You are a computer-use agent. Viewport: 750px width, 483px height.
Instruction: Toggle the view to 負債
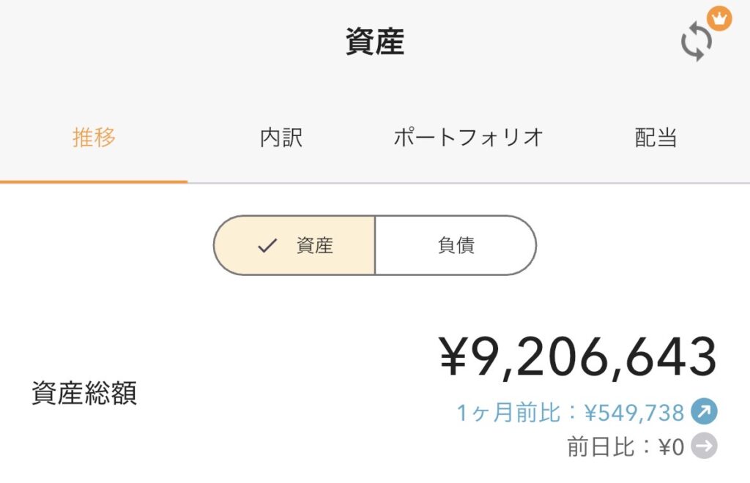tap(456, 246)
